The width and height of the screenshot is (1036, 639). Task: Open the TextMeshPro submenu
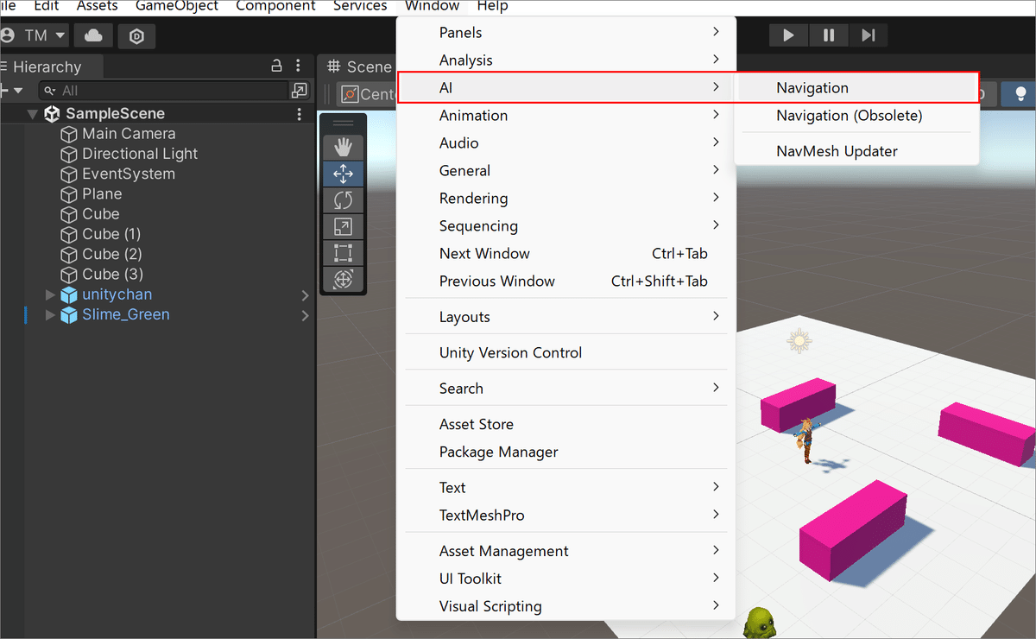pos(565,516)
